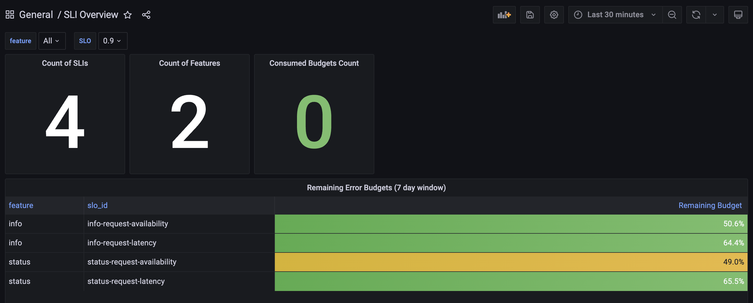
Task: Open the Count of SLIs panel title
Action: point(64,63)
